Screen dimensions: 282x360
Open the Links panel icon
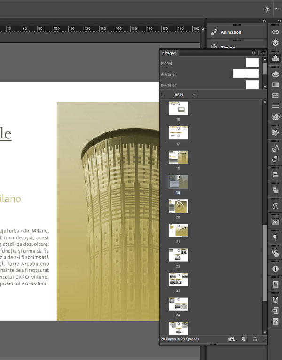(x=275, y=32)
